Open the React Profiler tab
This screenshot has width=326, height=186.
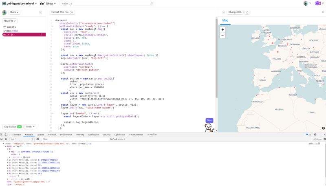[152, 135]
